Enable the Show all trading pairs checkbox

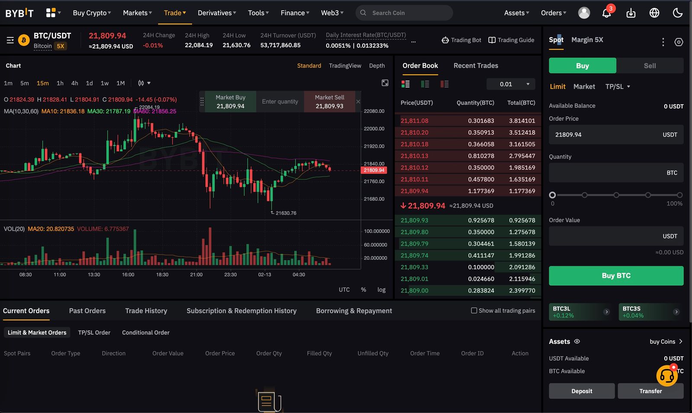[x=474, y=311]
